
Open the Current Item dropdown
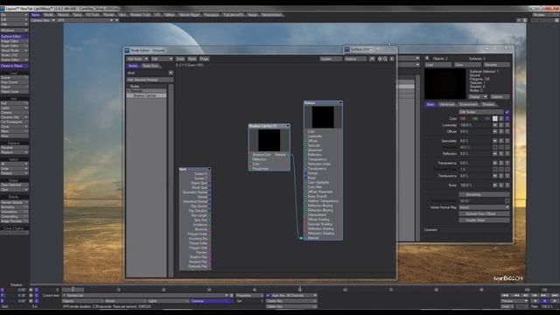pyautogui.click(x=145, y=296)
